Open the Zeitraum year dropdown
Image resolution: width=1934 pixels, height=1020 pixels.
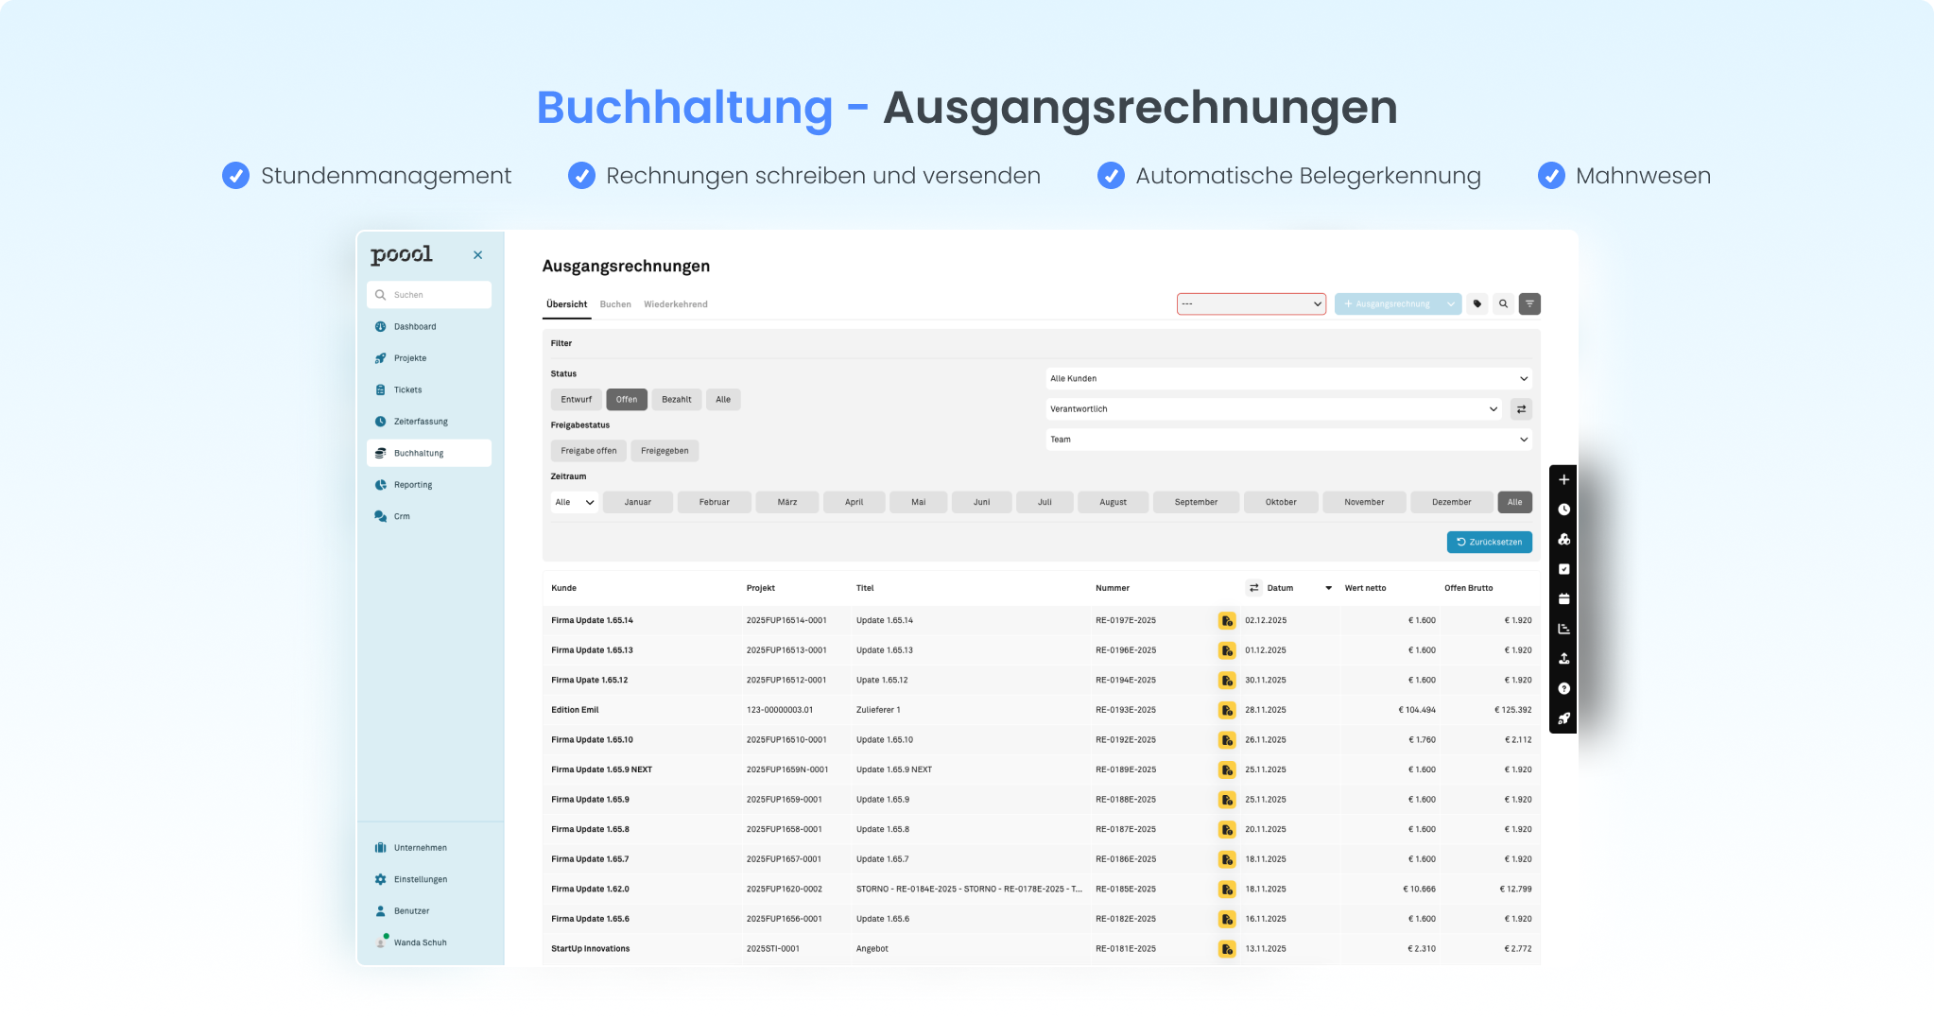coord(575,503)
